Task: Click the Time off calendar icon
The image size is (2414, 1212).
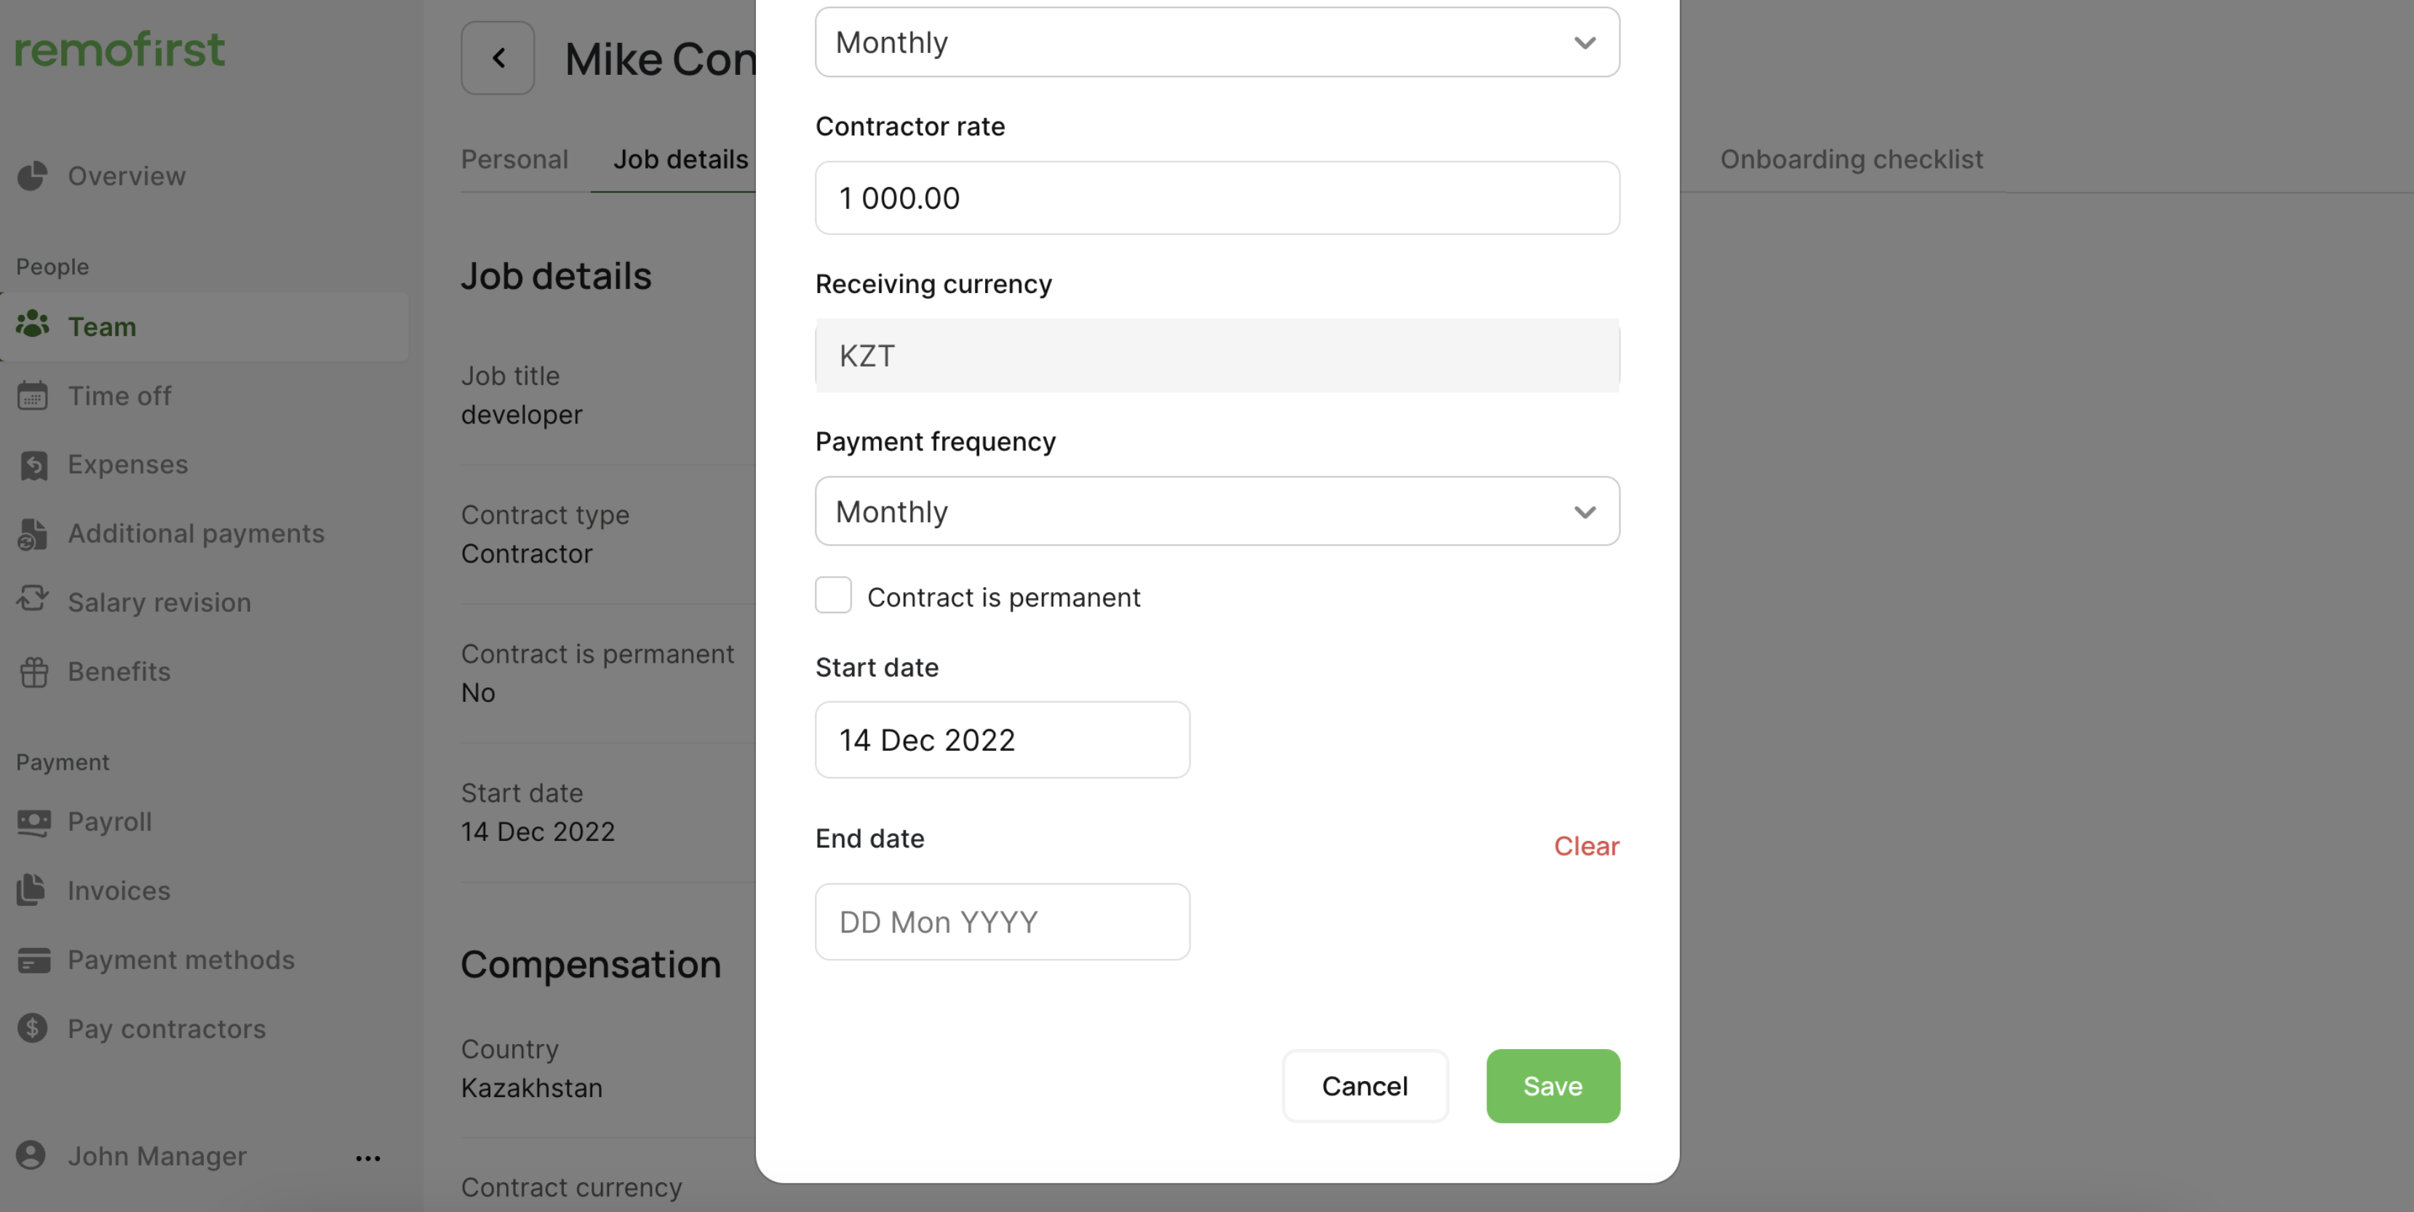Action: 32,396
